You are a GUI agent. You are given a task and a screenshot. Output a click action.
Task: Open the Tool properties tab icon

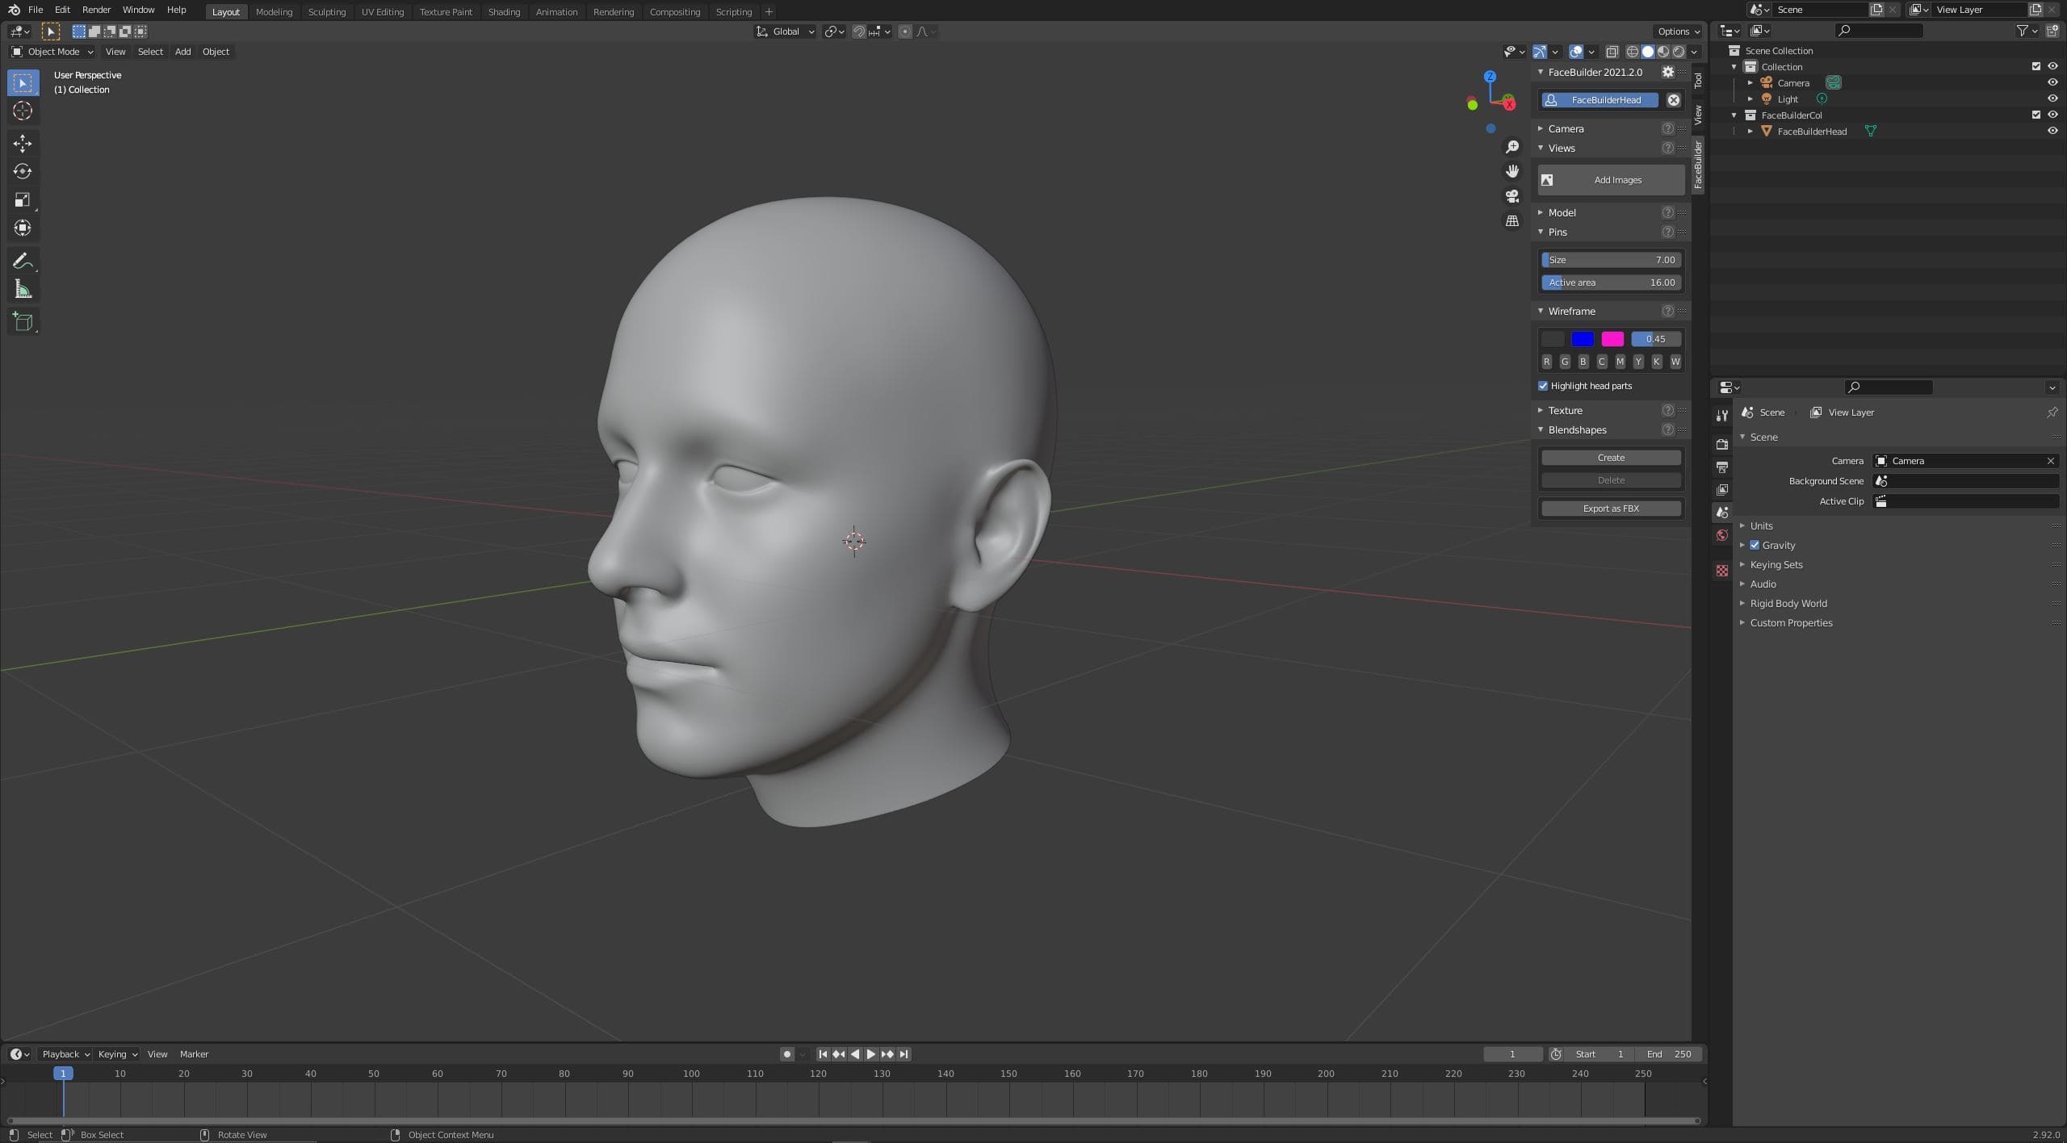1722,415
